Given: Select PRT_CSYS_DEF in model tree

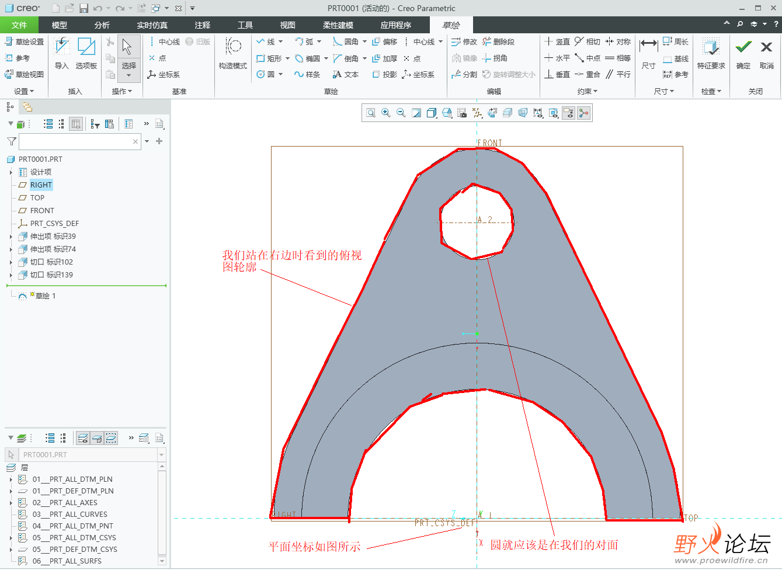Looking at the screenshot, I should 54,224.
